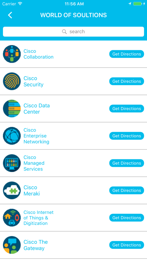
Task: Get directions to Cisco Security
Action: (127, 81)
